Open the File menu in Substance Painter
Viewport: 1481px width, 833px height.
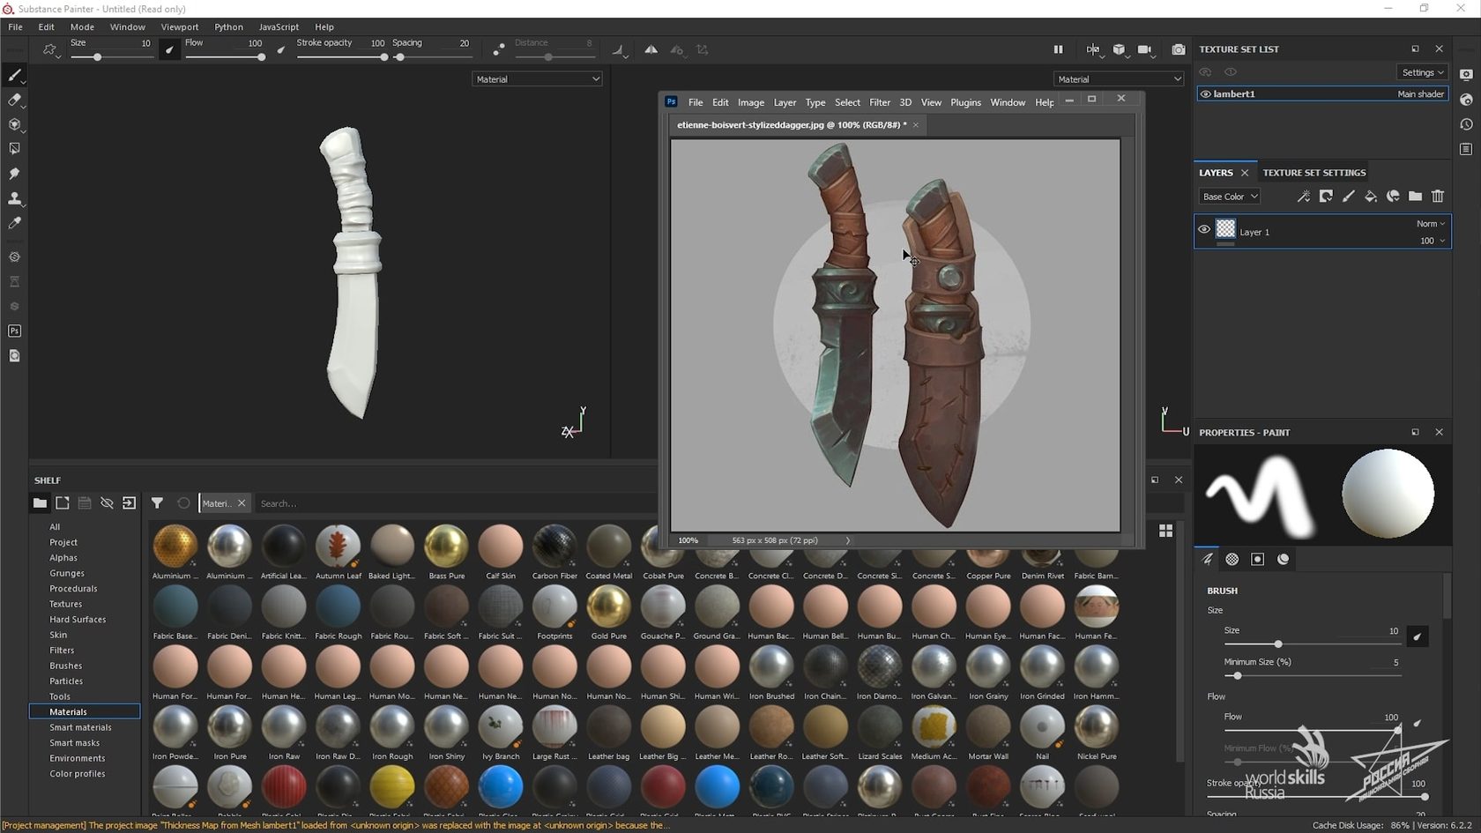15,27
